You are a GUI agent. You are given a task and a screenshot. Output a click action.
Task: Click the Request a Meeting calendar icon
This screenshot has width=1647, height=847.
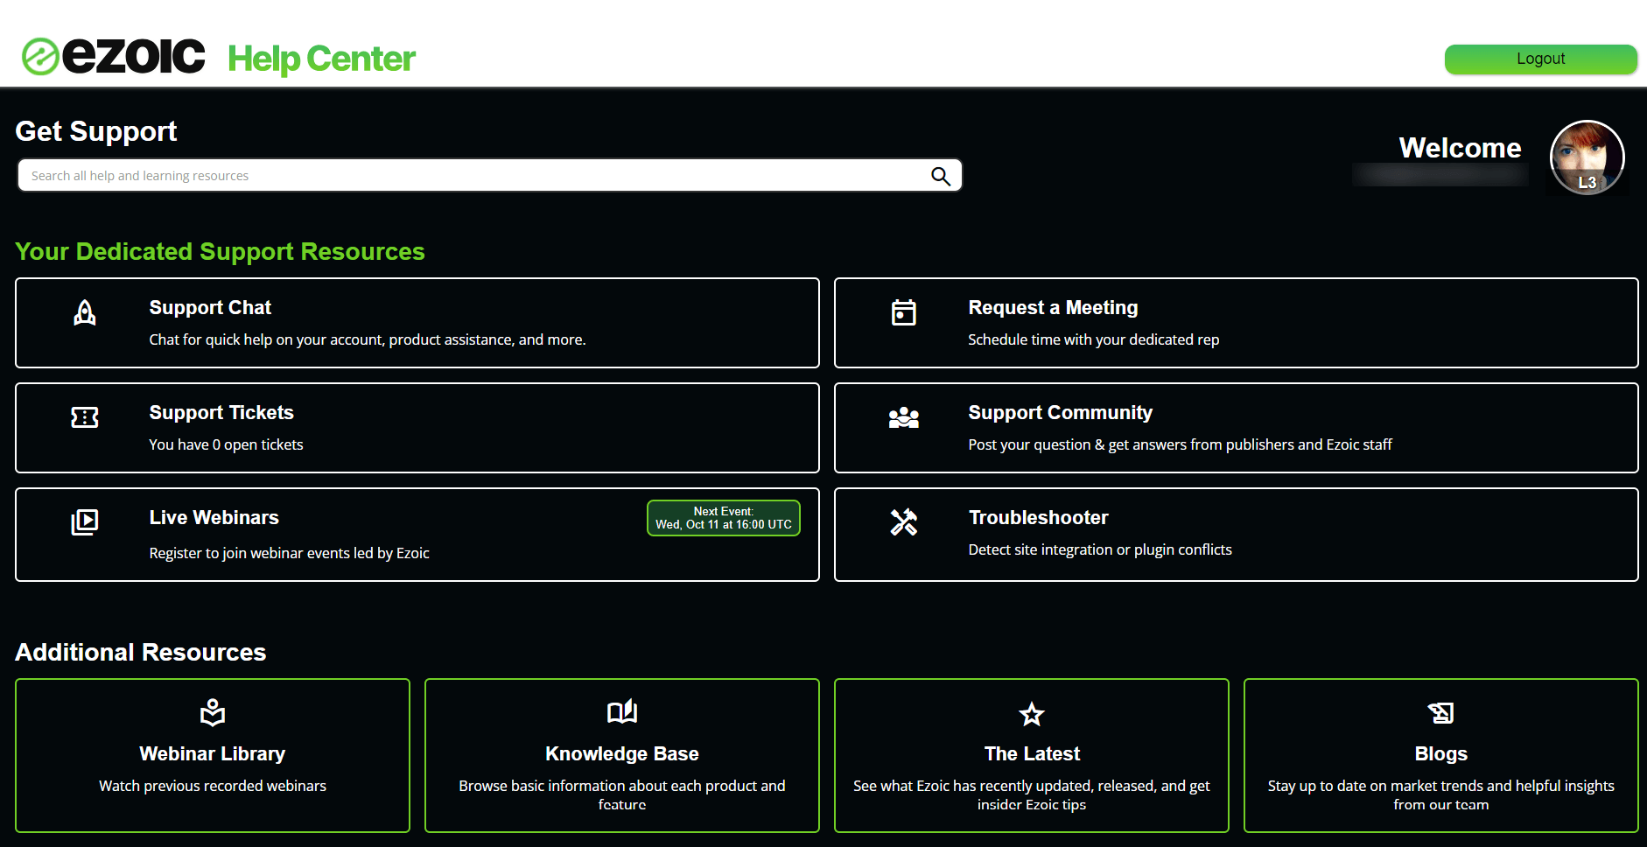coord(904,312)
